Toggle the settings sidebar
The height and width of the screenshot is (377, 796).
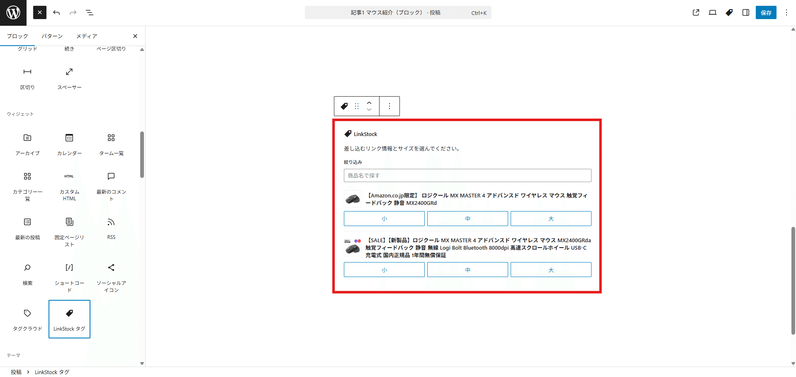point(746,12)
